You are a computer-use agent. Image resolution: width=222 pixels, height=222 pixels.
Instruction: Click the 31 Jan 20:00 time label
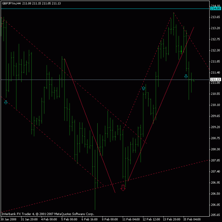[29, 219]
